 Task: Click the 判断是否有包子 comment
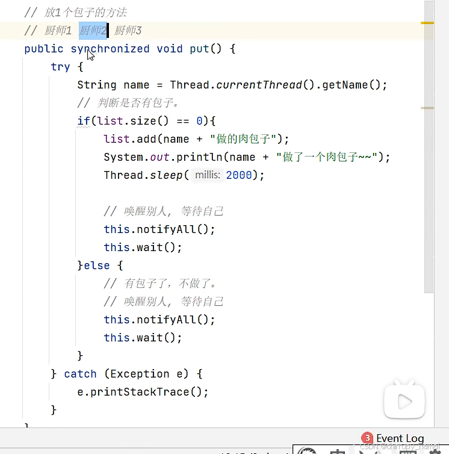[x=128, y=103]
